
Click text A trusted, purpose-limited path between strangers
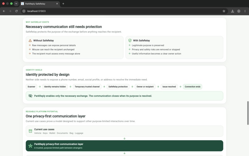58,148
